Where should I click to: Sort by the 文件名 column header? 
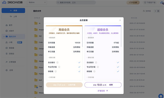tap(37, 18)
